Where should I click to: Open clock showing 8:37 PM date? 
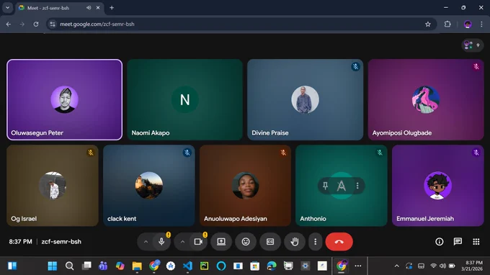pos(472,266)
